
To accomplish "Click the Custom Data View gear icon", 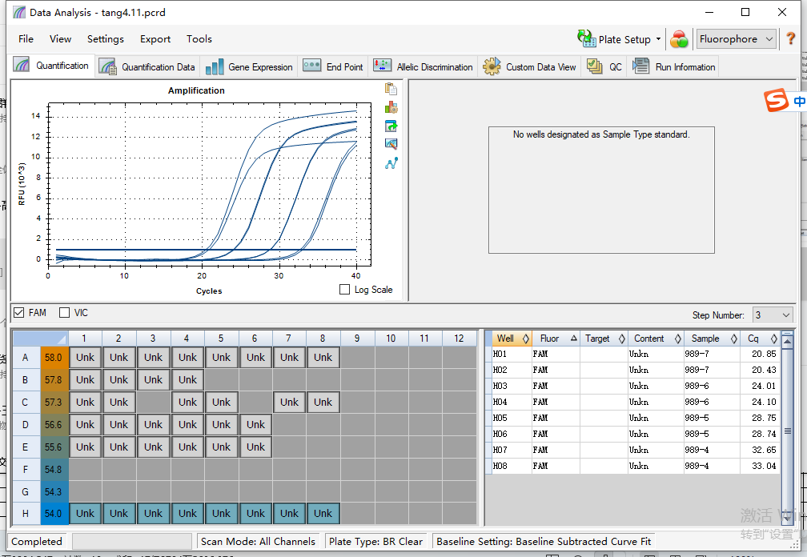I will point(492,66).
